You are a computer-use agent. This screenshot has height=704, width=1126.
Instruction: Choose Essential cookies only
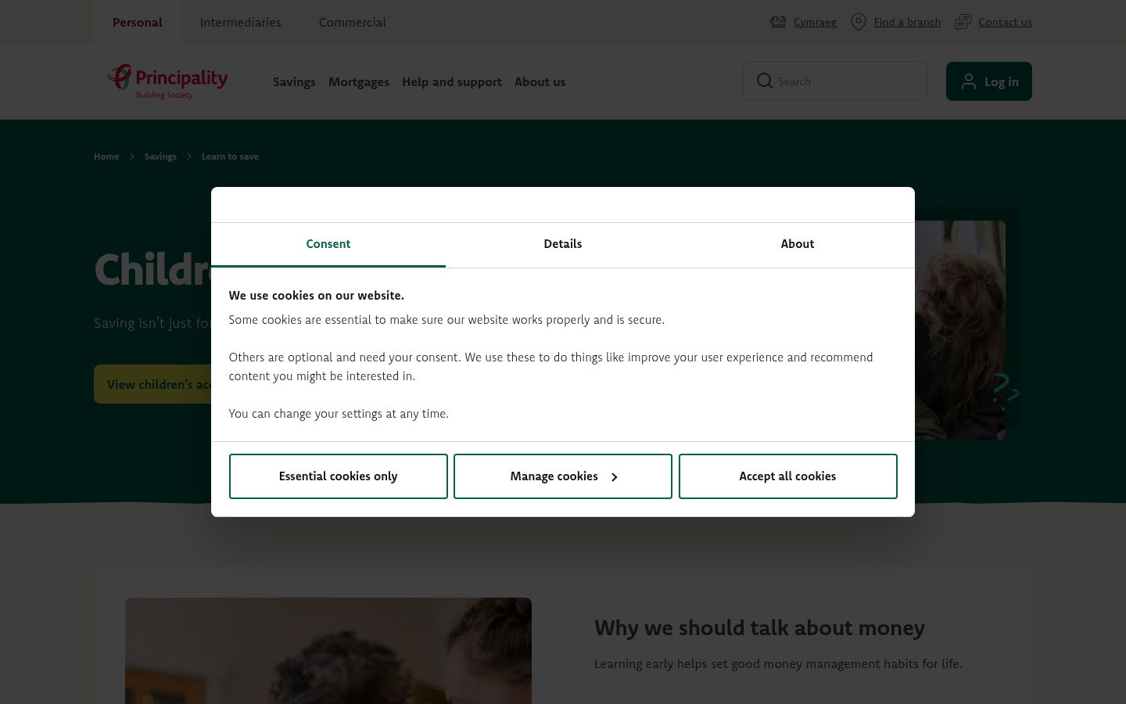click(339, 476)
